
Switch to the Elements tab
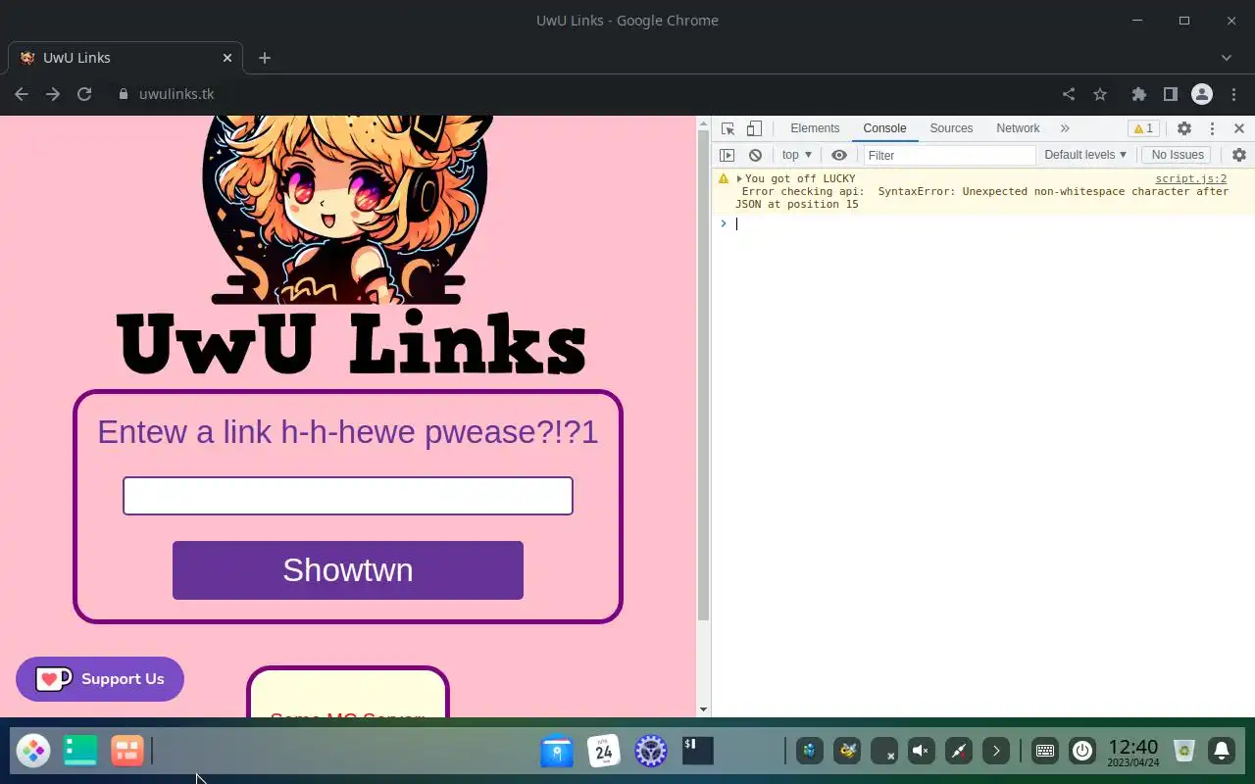click(815, 128)
